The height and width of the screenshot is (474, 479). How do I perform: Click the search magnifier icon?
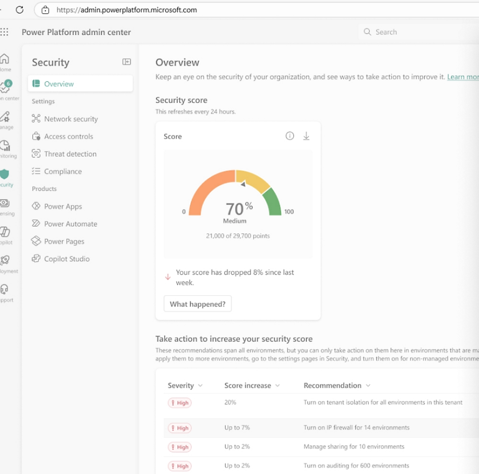pos(367,32)
